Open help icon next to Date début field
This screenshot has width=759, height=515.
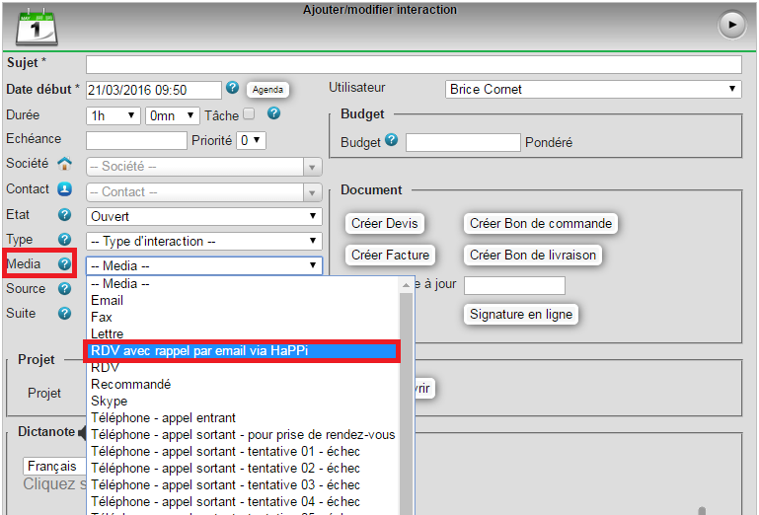[x=232, y=88]
